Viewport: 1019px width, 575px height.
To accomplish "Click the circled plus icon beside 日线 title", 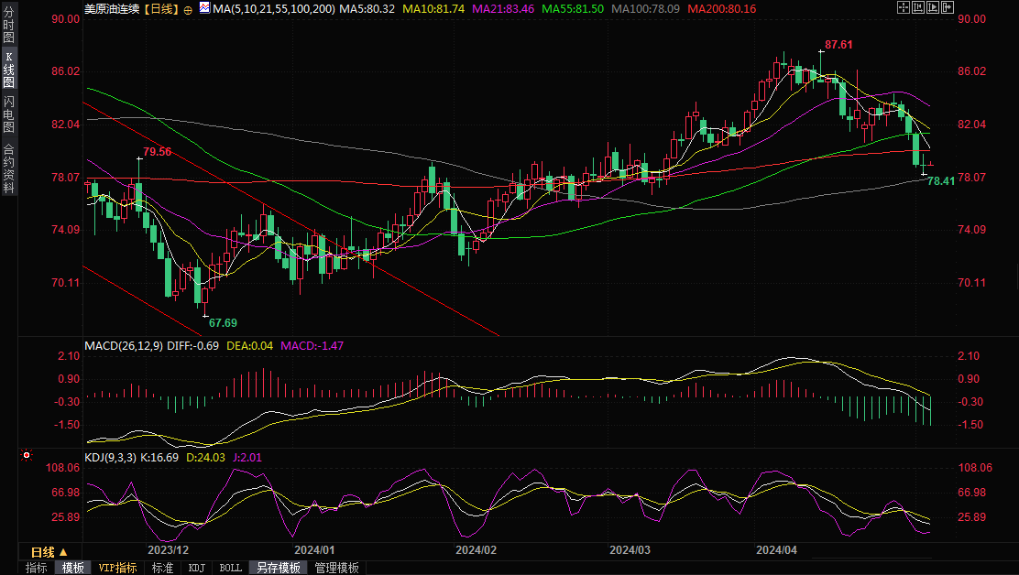I will point(188,8).
